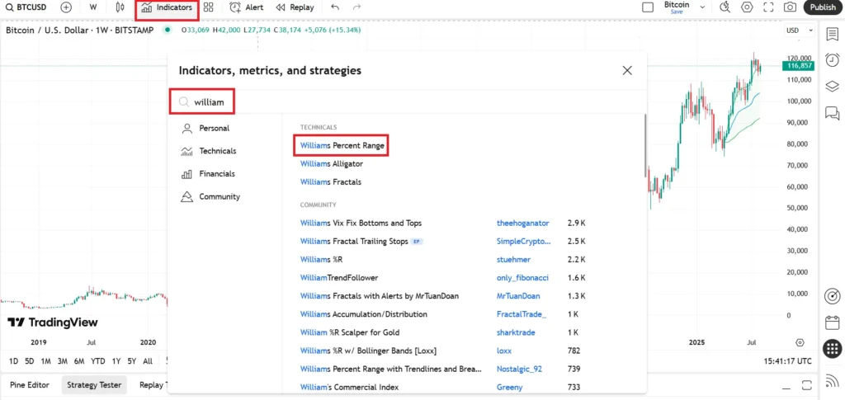Open author only_fibonacci profile
This screenshot has width=845, height=400.
522,278
